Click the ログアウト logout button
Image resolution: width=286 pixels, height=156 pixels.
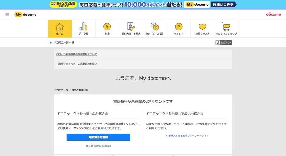pos(224,42)
